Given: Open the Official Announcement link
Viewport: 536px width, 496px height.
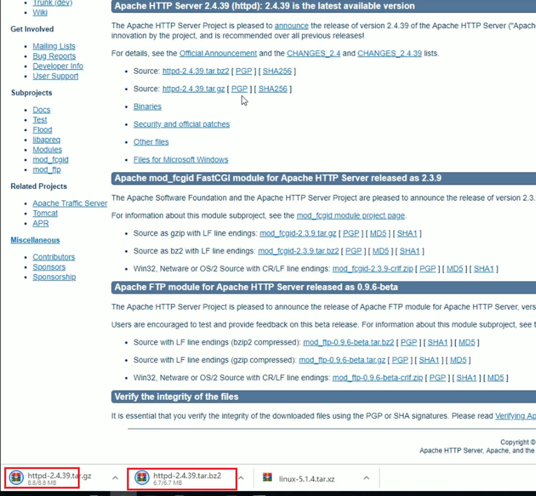Looking at the screenshot, I should tap(218, 53).
